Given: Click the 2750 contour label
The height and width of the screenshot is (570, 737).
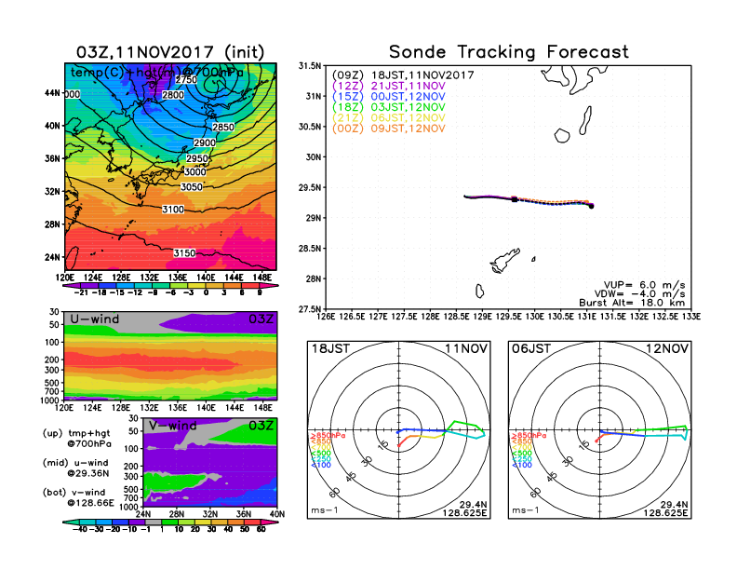Looking at the screenshot, I should tap(186, 80).
